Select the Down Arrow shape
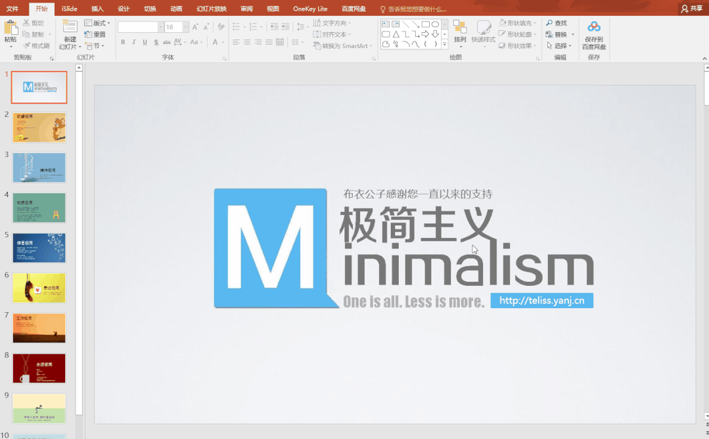This screenshot has width=709, height=439. [x=435, y=34]
